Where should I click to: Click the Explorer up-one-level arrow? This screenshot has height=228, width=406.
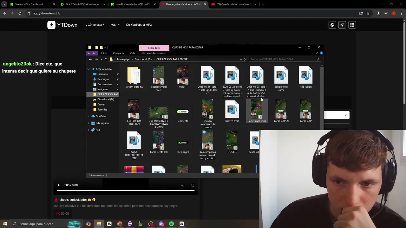pos(106,59)
